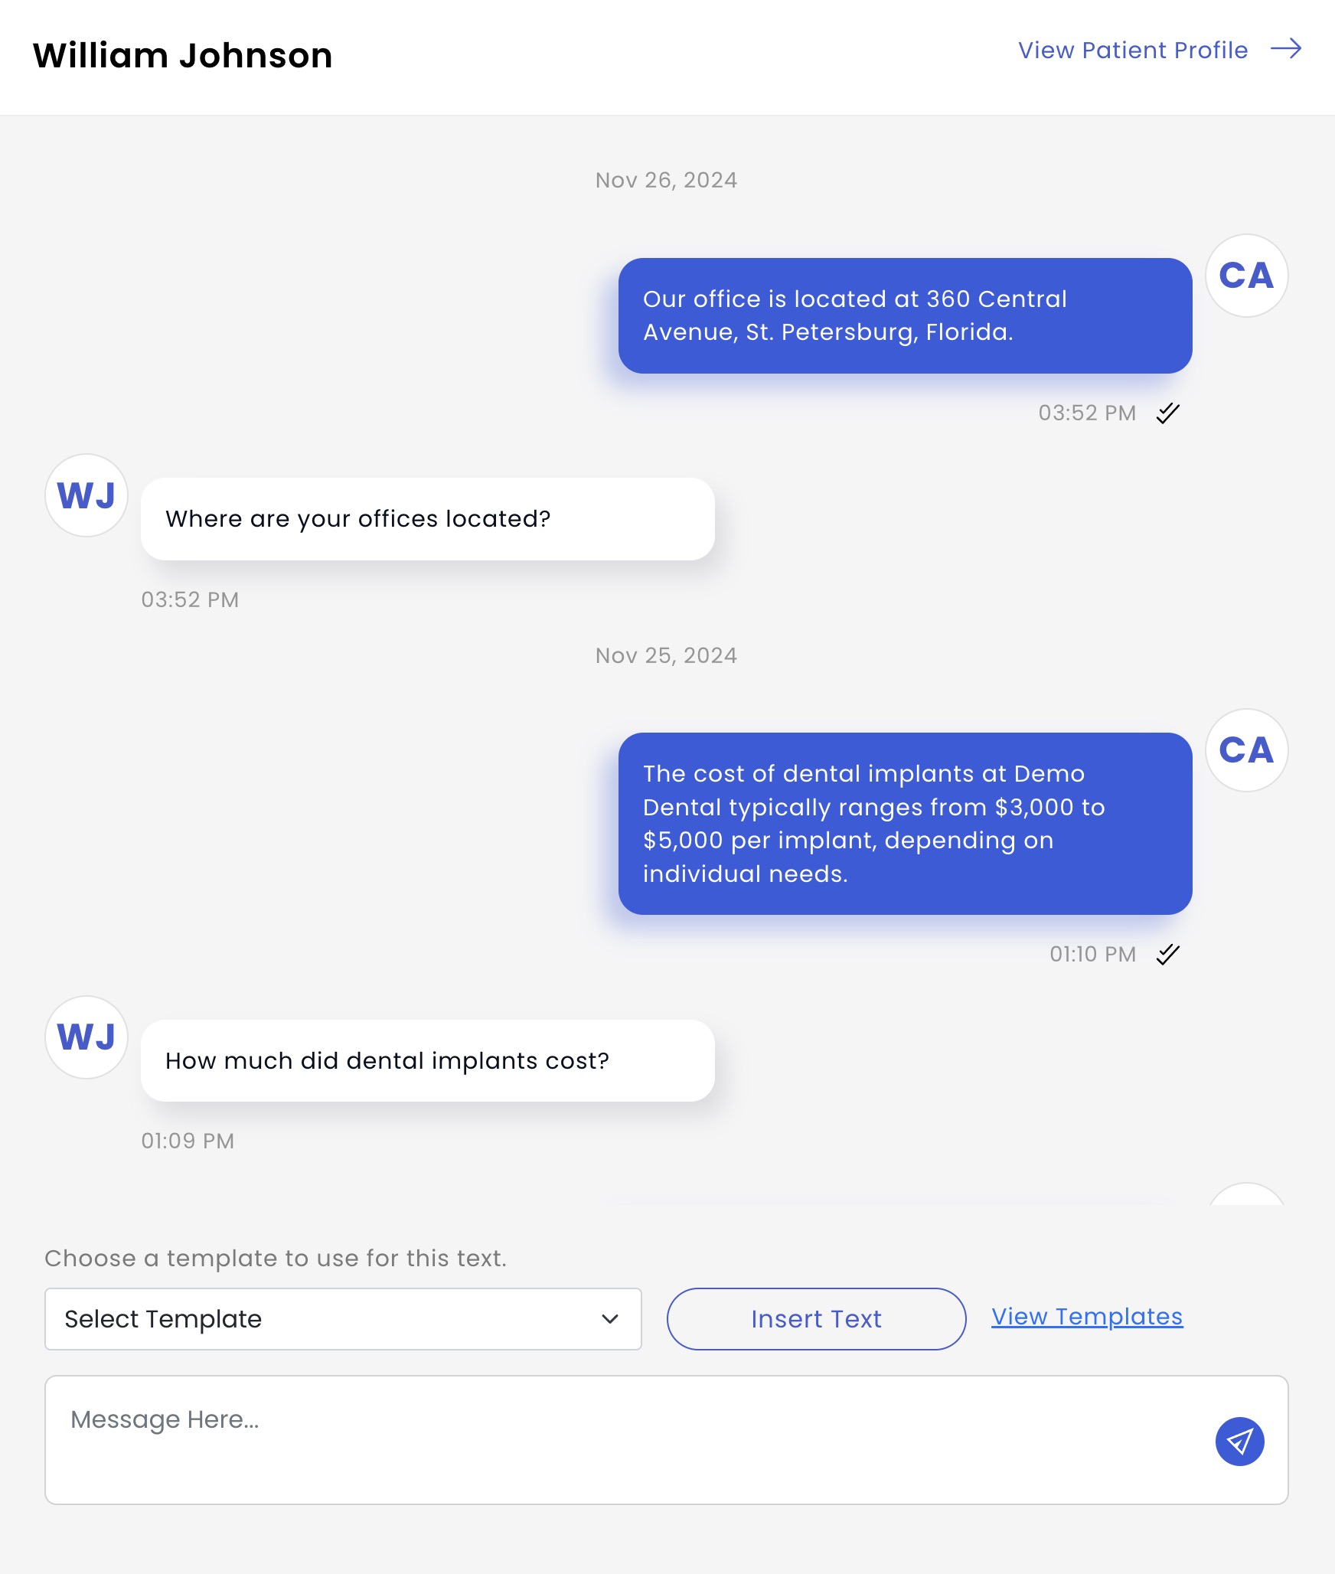The image size is (1335, 1574).
Task: Click double checkmark on 03:52 PM message
Action: coord(1167,413)
